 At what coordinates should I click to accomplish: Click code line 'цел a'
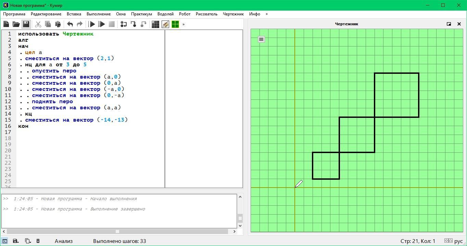(x=33, y=52)
